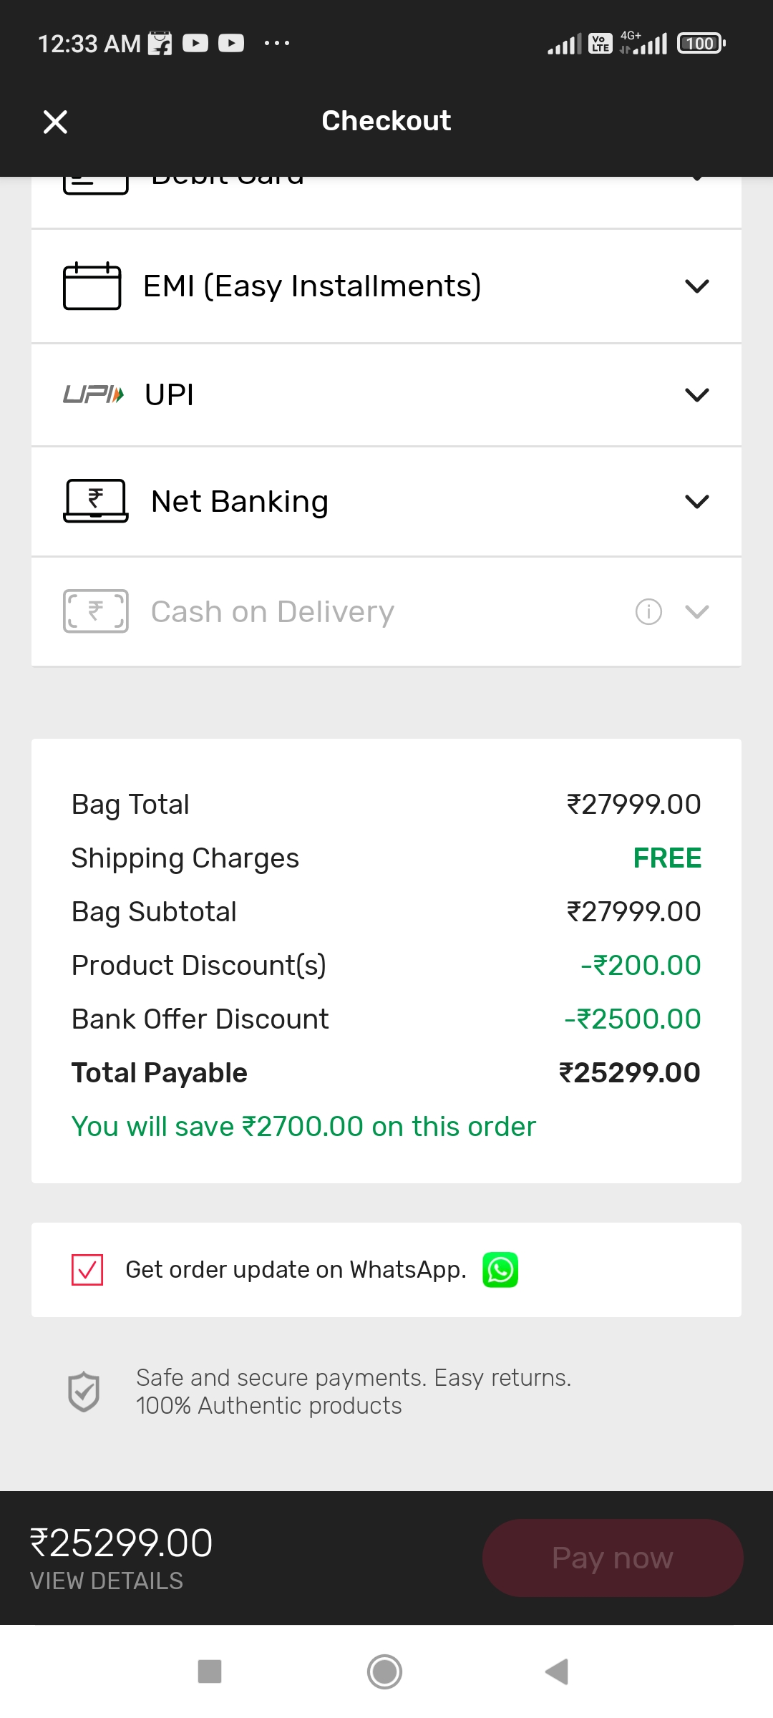
Task: Expand the Net Banking chevron
Action: click(697, 501)
